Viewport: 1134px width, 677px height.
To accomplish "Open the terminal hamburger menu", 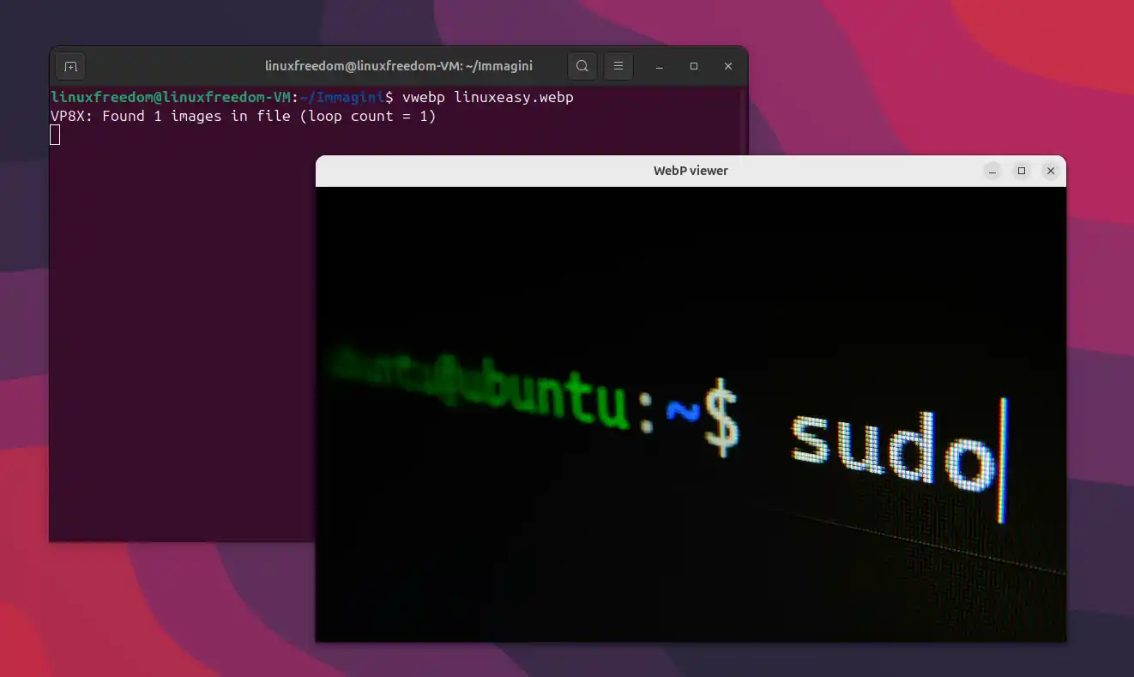I will point(618,66).
